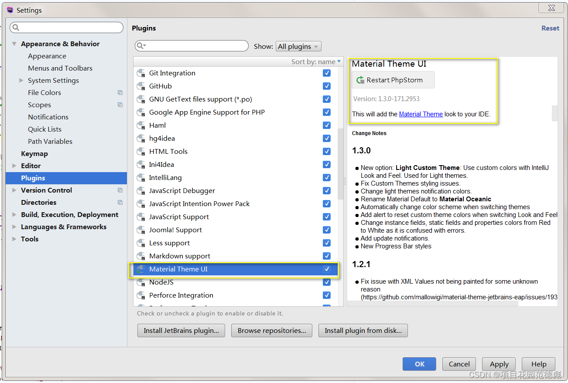Click the GitHub plugin icon
This screenshot has height=383, width=568.
[141, 86]
